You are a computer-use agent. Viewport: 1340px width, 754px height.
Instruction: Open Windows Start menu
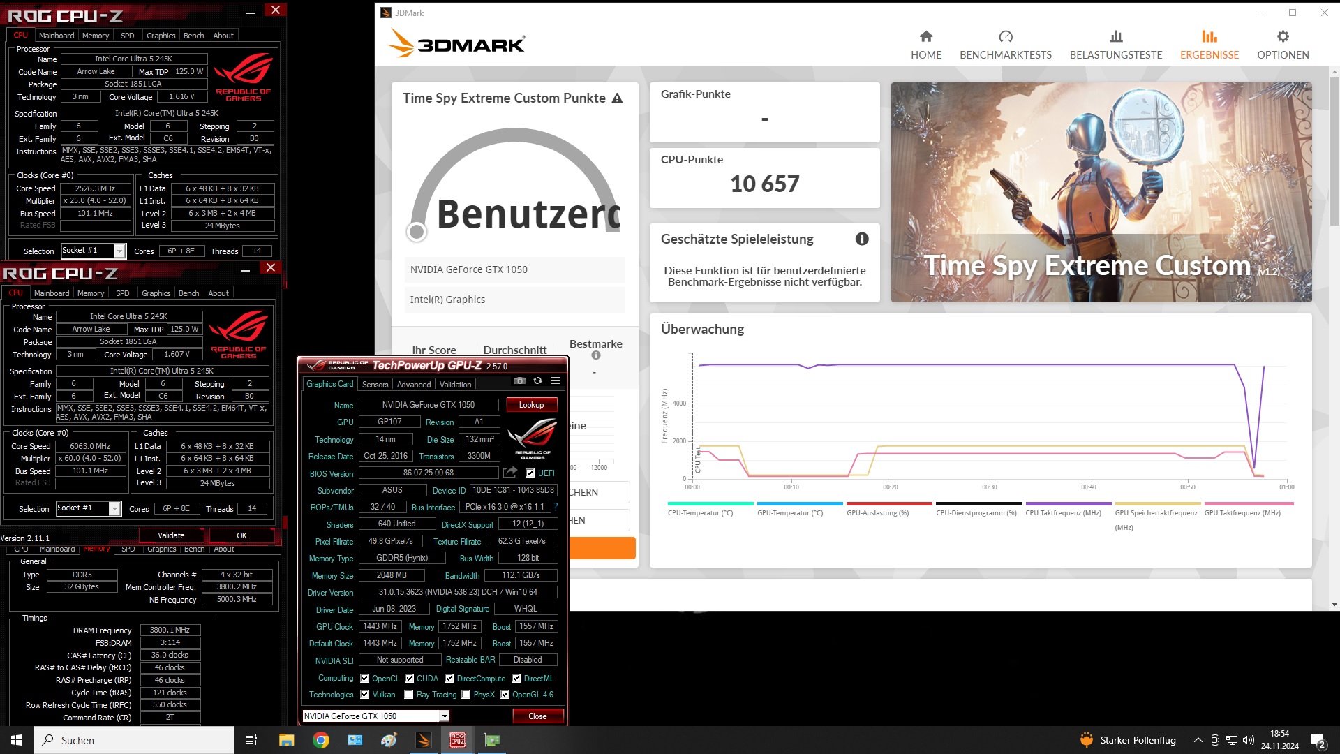(x=17, y=740)
